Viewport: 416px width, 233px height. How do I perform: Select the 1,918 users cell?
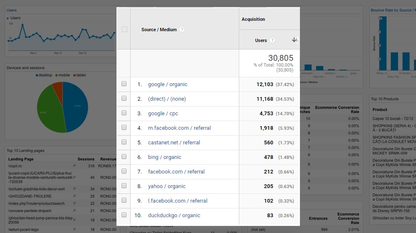point(266,128)
